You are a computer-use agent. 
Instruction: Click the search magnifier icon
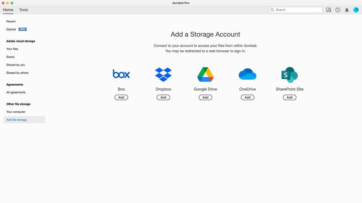point(273,10)
